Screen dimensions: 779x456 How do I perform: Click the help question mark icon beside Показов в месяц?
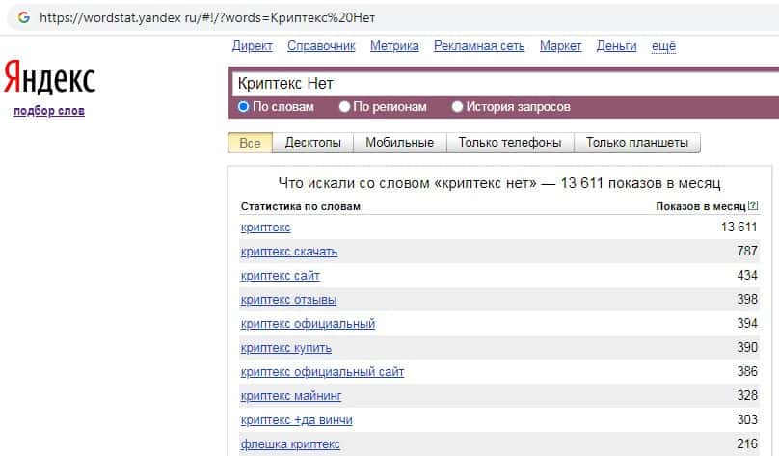point(753,205)
